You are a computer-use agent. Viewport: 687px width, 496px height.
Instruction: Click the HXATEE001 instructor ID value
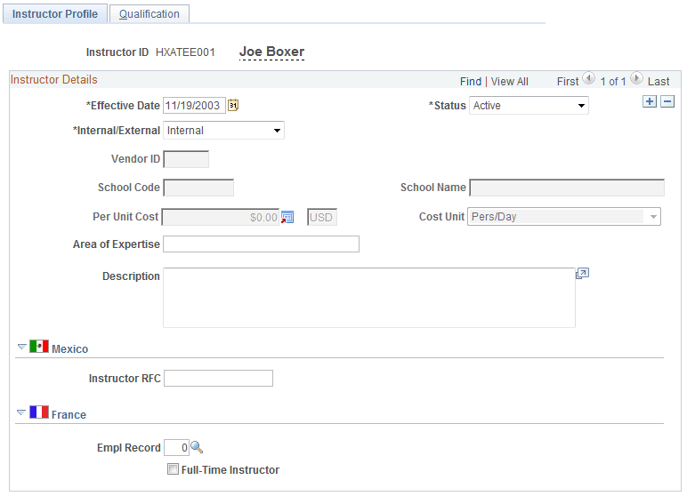tap(185, 52)
